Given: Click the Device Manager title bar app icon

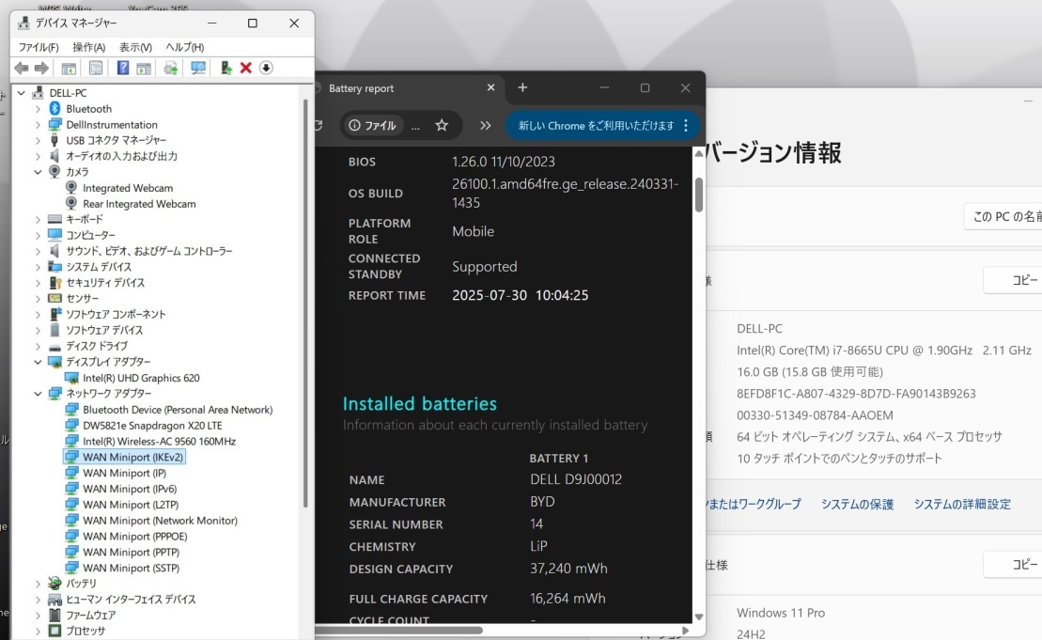Looking at the screenshot, I should pyautogui.click(x=23, y=23).
